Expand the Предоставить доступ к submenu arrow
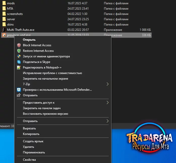This screenshot has height=163, width=176. tap(107, 103)
